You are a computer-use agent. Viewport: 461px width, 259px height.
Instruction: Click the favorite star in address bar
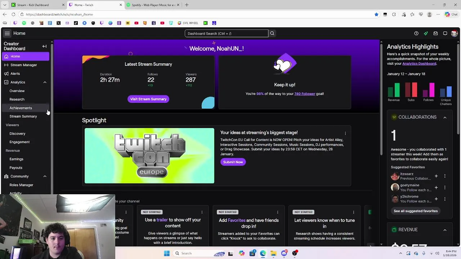click(x=376, y=14)
